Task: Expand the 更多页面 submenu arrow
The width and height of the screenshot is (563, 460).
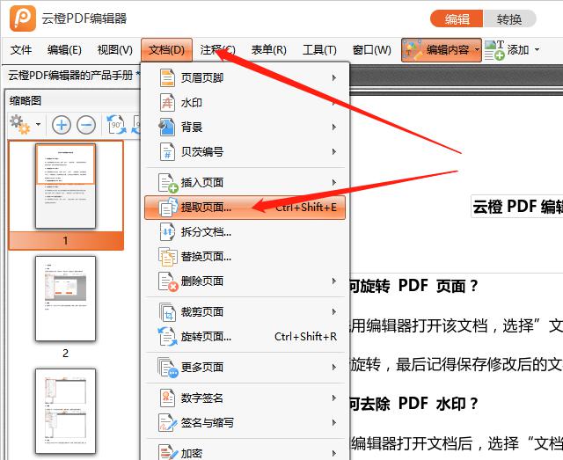Action: click(334, 367)
